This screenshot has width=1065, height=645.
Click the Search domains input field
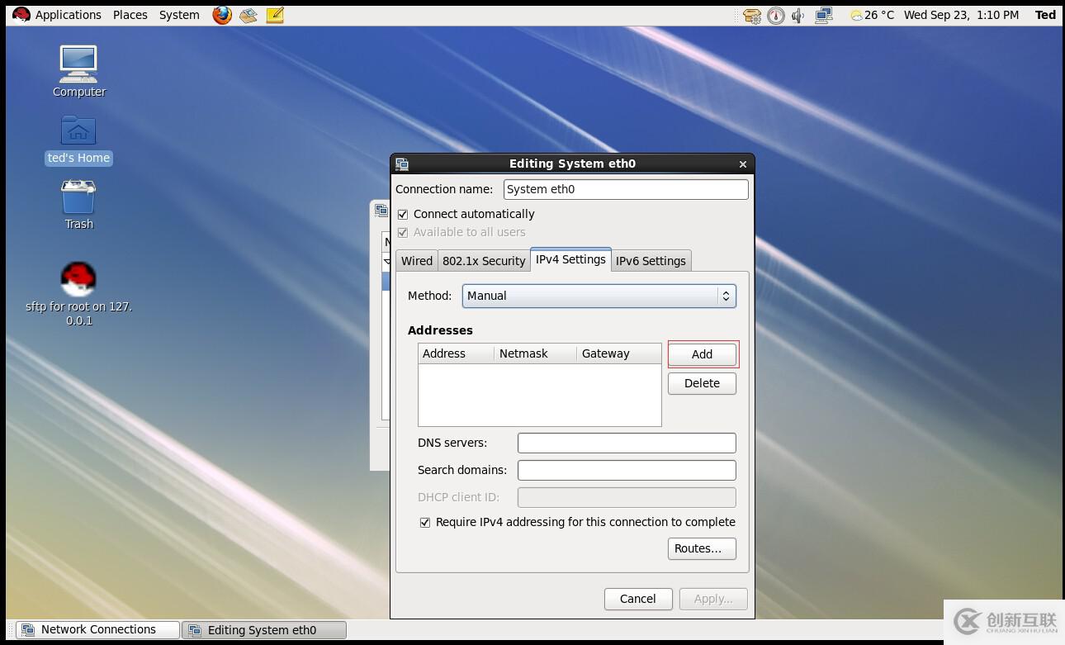click(627, 470)
